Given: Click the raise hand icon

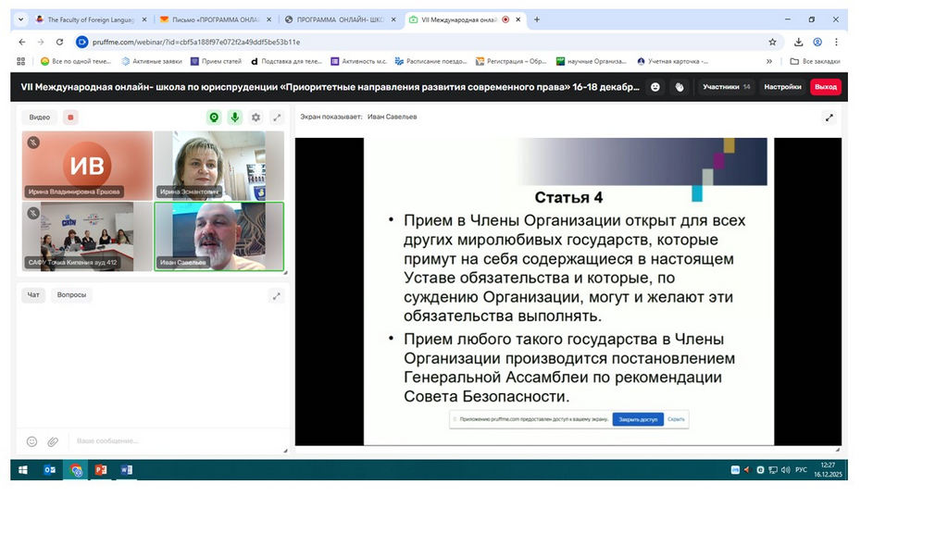Looking at the screenshot, I should [679, 87].
